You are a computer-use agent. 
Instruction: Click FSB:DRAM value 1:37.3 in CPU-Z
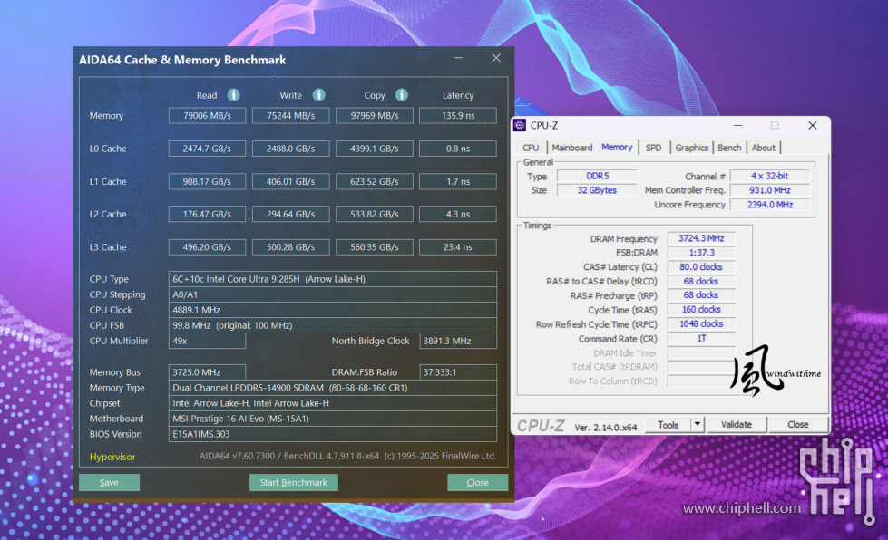[x=701, y=253]
